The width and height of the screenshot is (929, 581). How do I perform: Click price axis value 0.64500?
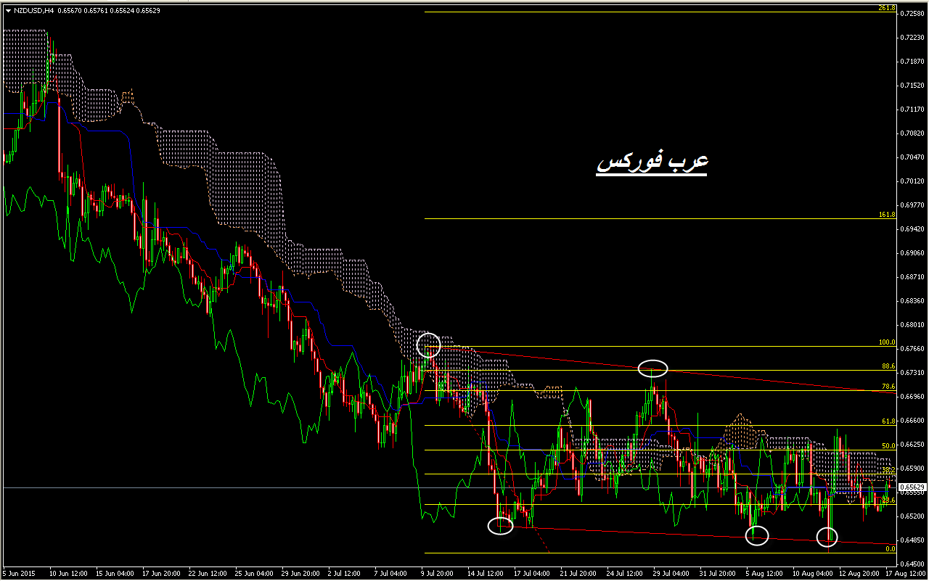coord(912,564)
